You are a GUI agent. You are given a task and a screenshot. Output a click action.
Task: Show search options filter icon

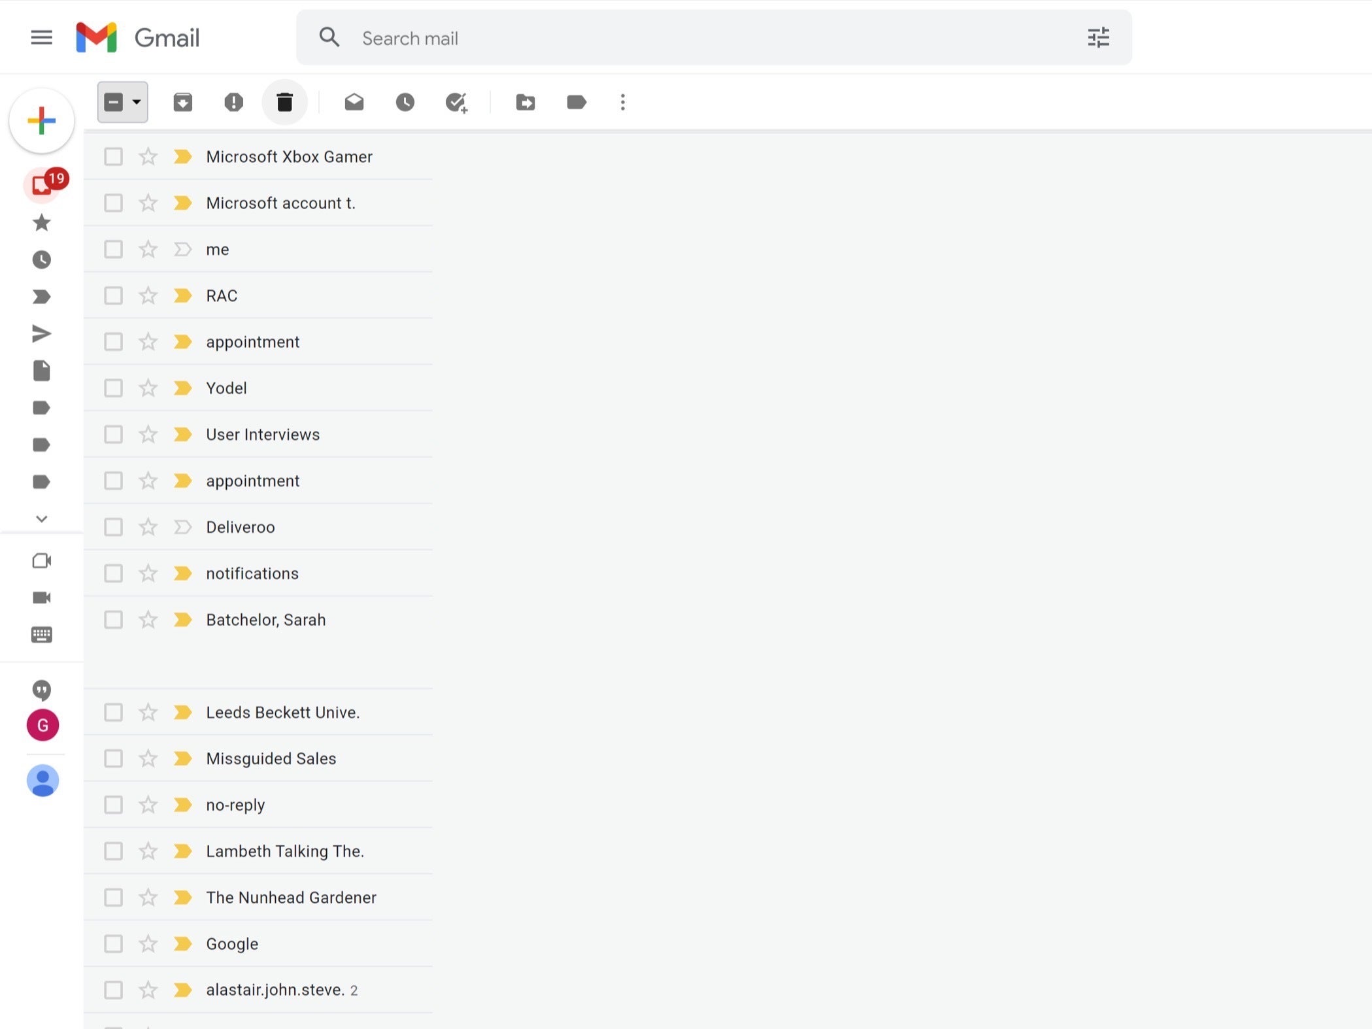[1098, 38]
